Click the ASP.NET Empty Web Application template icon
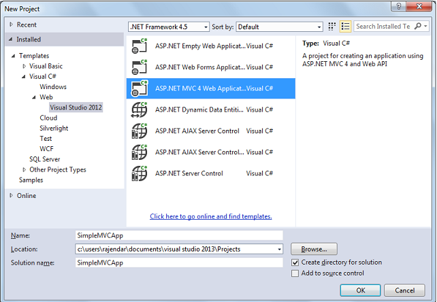 (140, 46)
